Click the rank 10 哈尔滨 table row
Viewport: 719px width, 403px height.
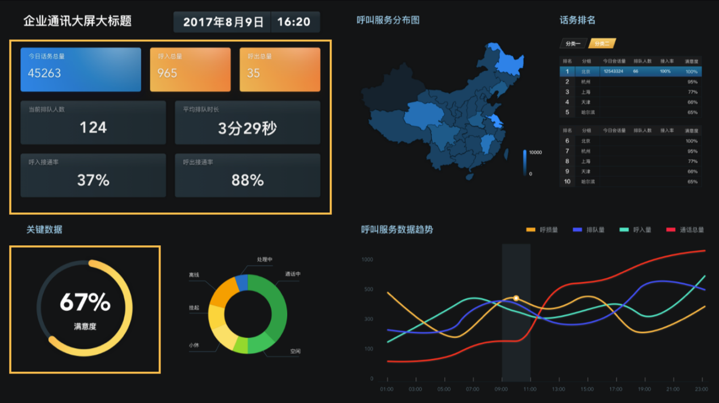630,181
